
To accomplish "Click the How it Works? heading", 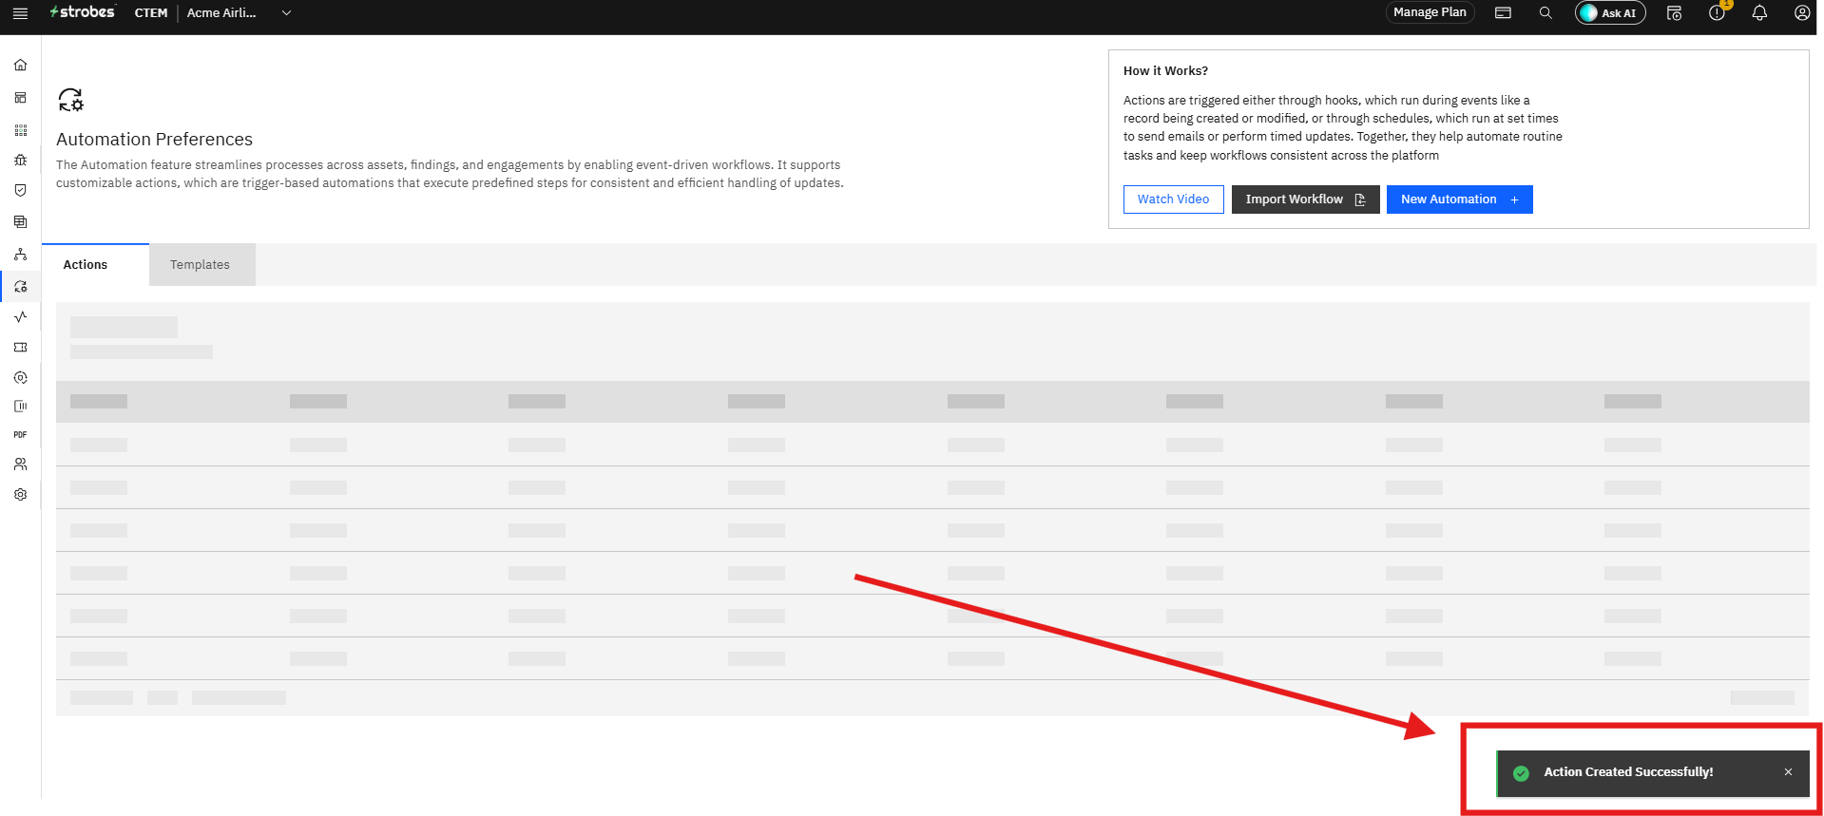I will coord(1165,71).
